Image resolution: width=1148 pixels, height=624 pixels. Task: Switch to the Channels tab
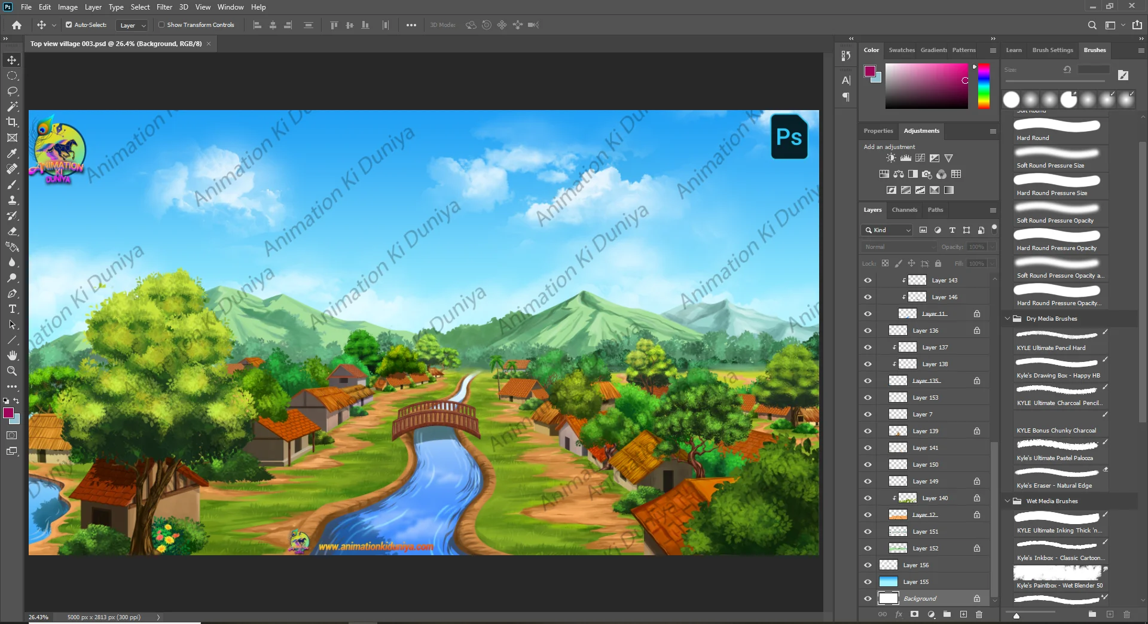click(904, 210)
